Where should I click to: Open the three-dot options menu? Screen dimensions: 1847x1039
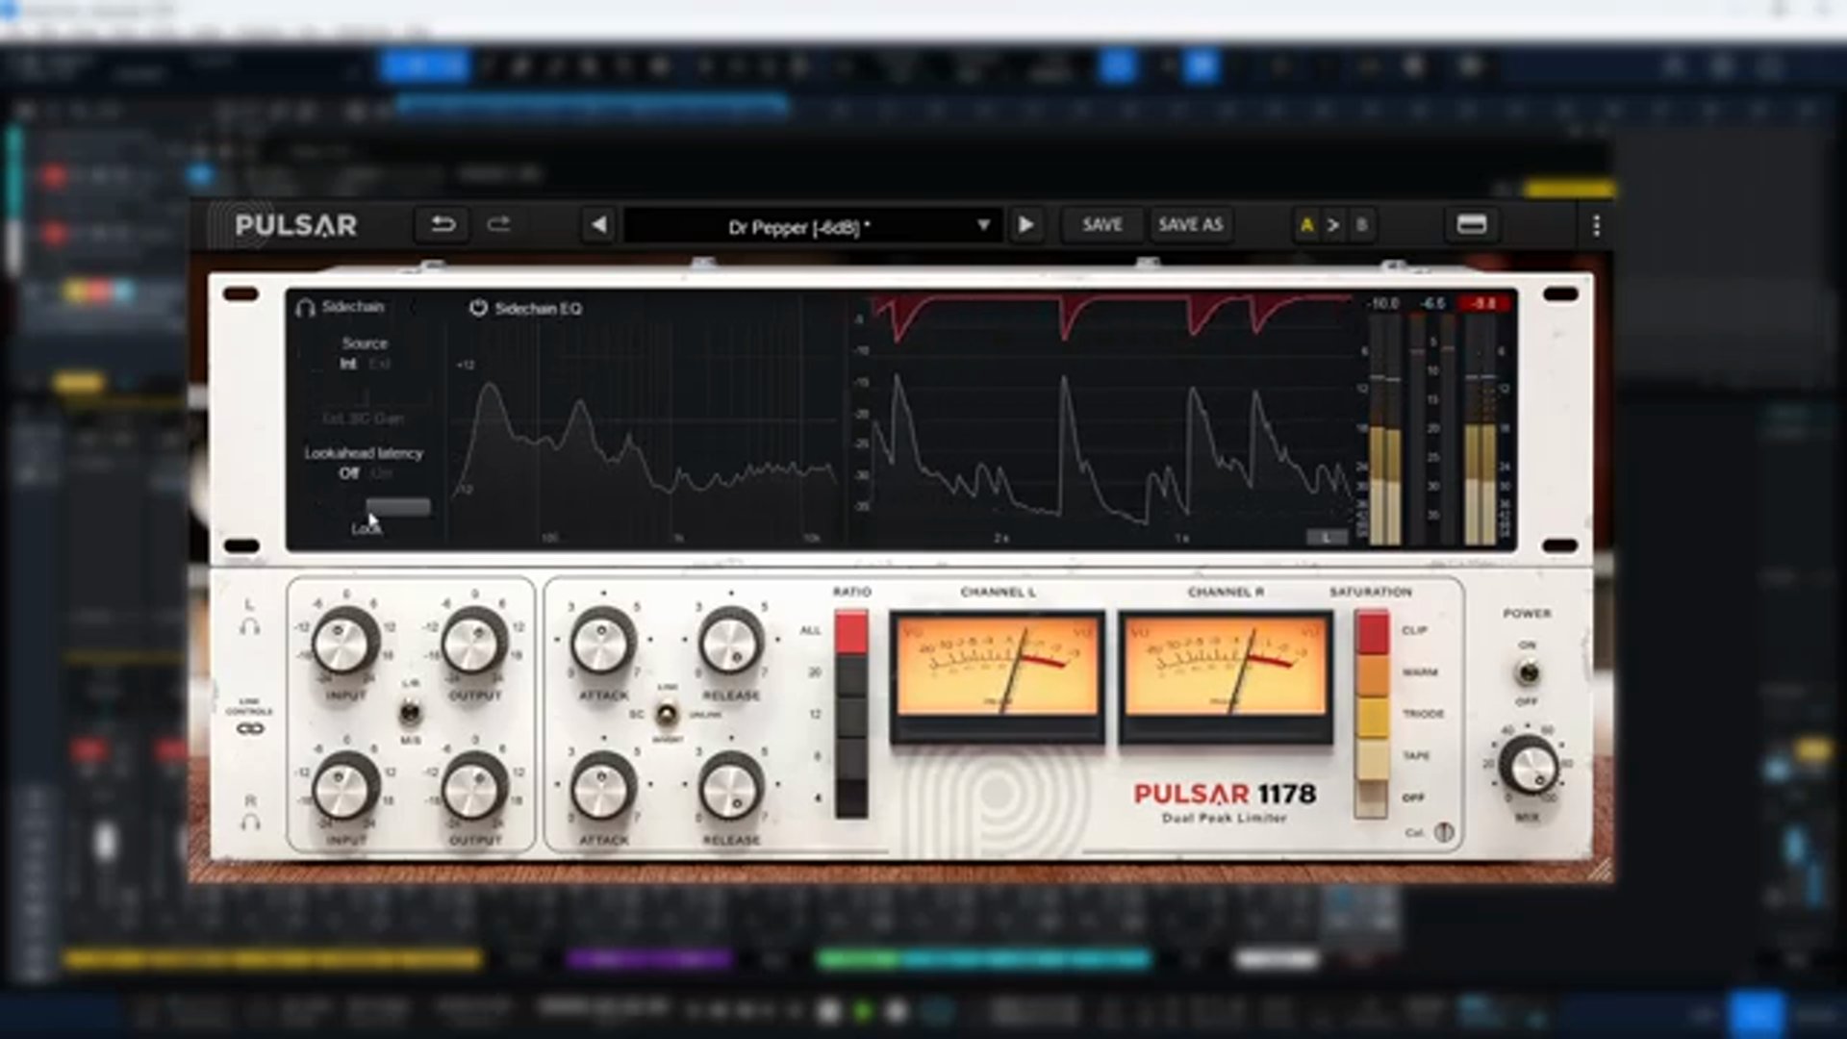point(1596,226)
